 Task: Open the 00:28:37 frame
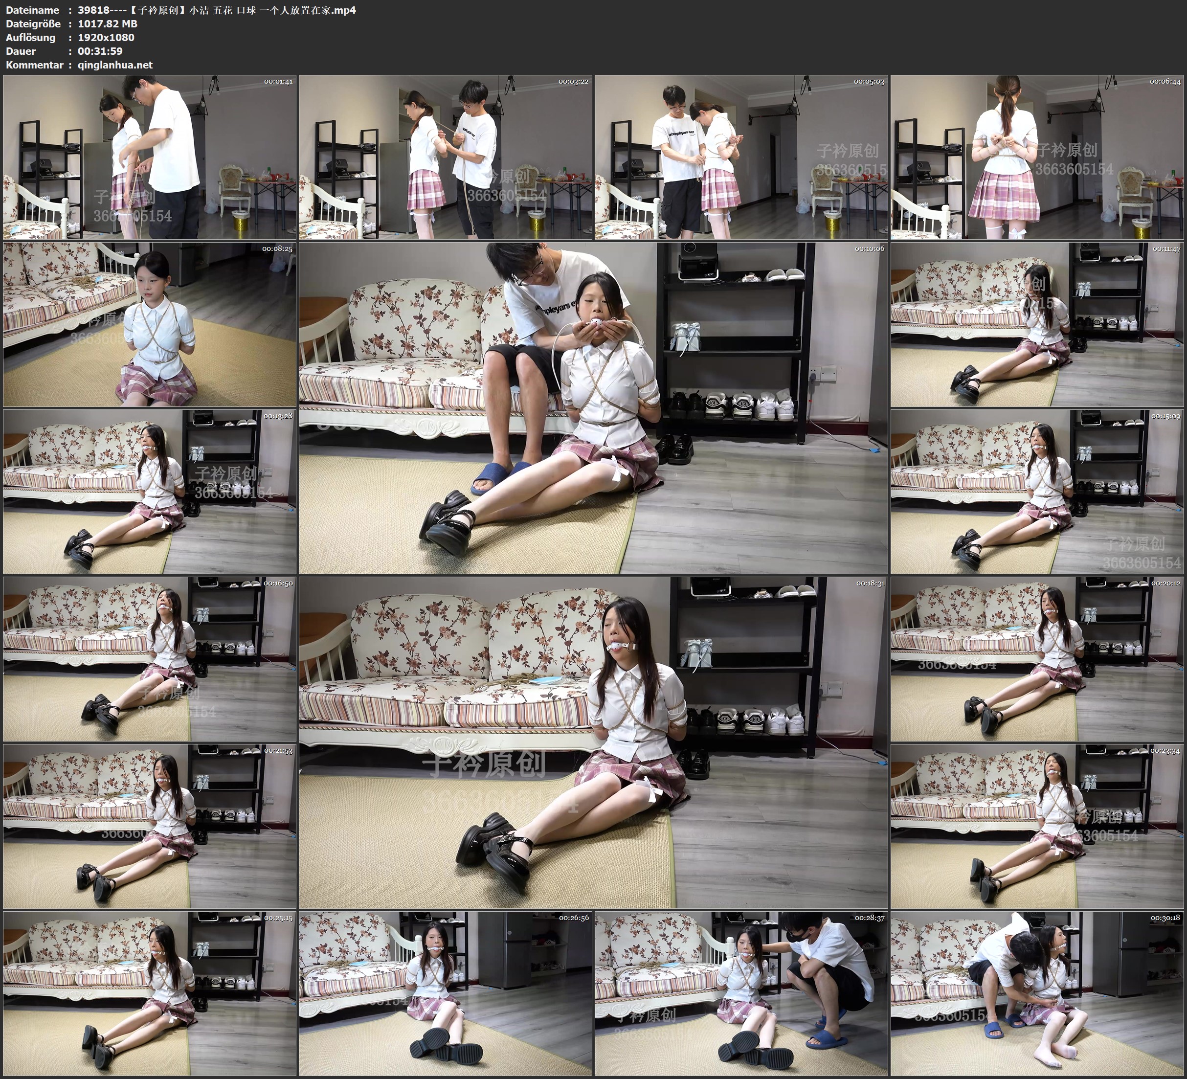click(740, 993)
